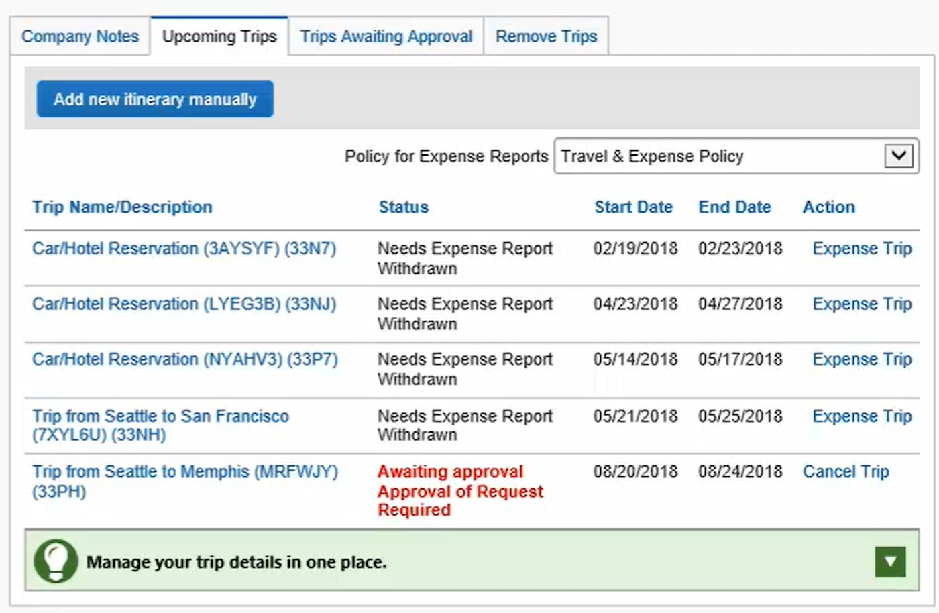Open the Seattle to San Francisco trip
Image resolution: width=939 pixels, height=613 pixels.
[160, 416]
